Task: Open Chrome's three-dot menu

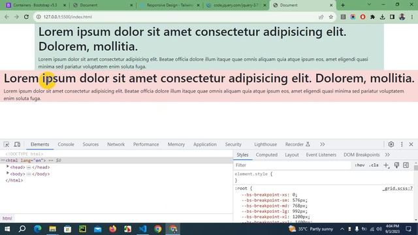Action: click(412, 17)
